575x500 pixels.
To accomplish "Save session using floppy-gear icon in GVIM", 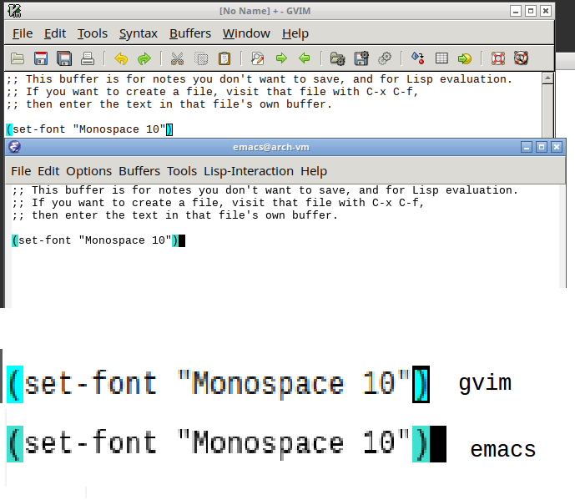I will [x=361, y=58].
